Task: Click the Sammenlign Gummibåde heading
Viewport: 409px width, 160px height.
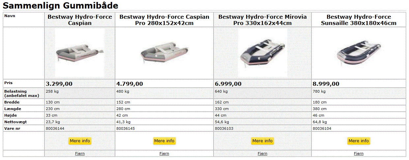Action: click(61, 6)
